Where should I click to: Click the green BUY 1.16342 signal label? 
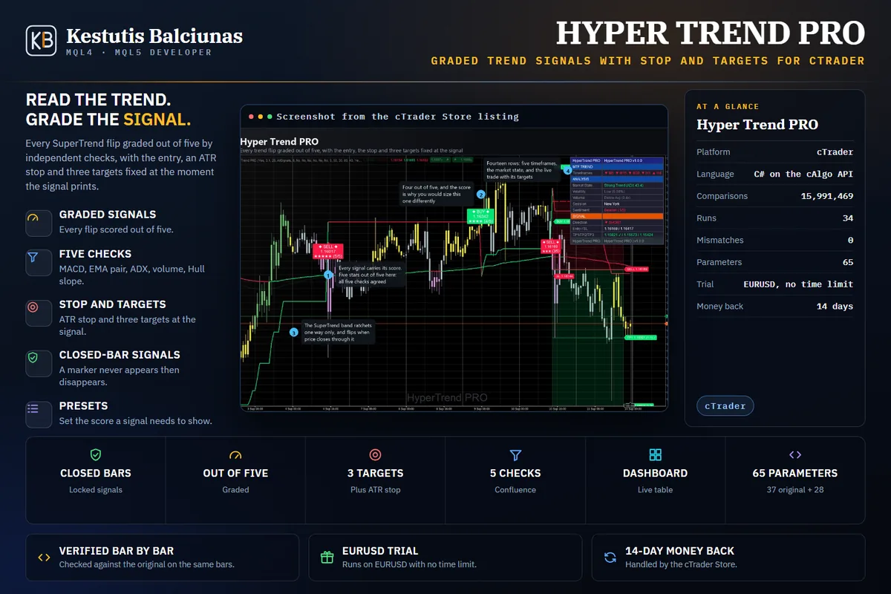click(480, 217)
